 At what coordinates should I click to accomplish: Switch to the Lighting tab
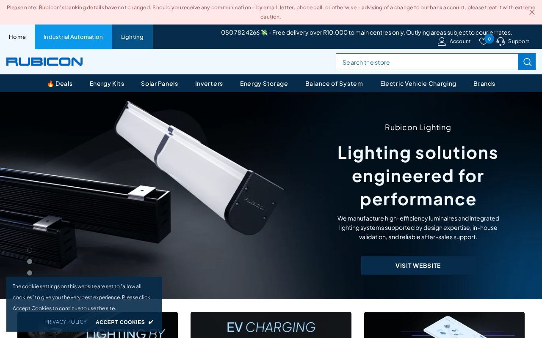133,37
